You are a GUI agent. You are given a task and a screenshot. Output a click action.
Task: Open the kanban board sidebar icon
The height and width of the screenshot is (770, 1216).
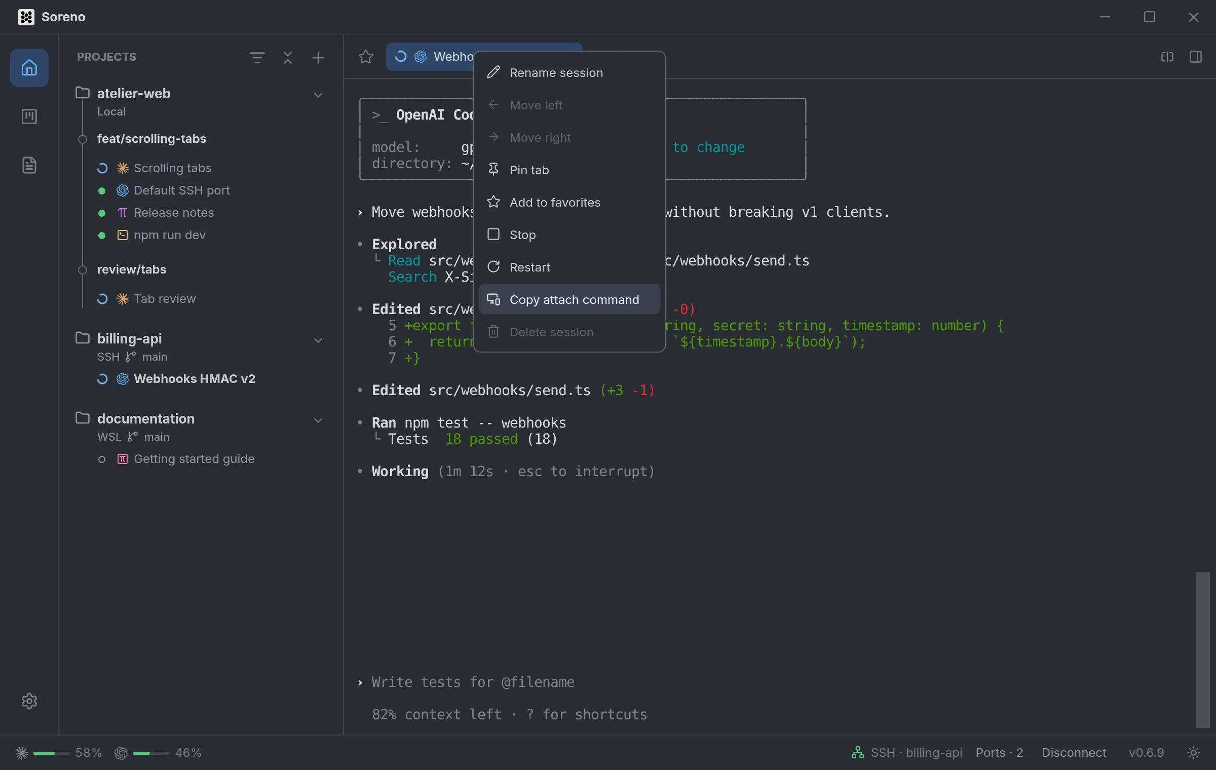[x=29, y=117]
